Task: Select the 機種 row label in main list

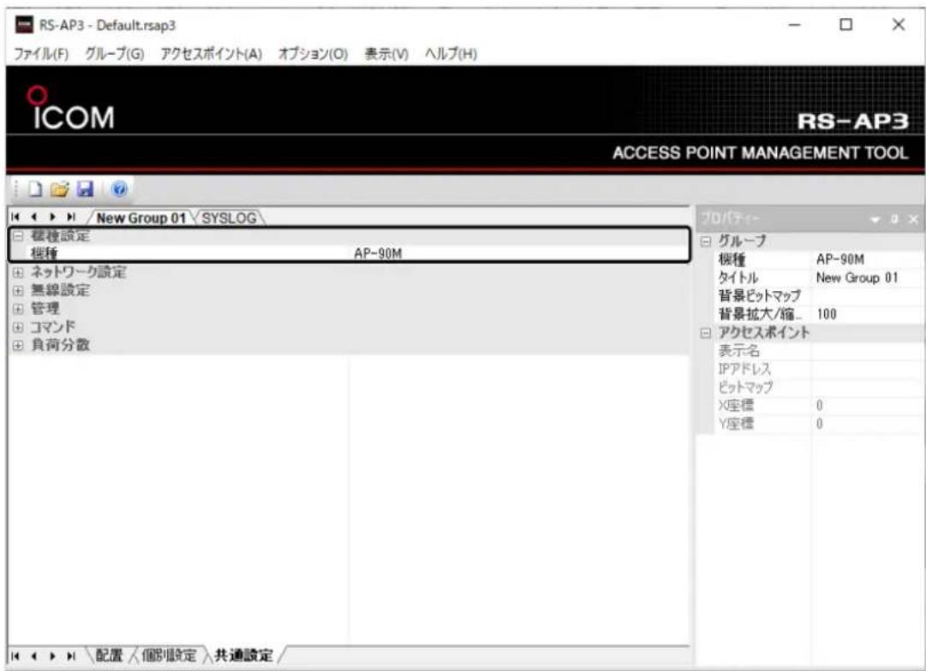Action: coord(45,253)
